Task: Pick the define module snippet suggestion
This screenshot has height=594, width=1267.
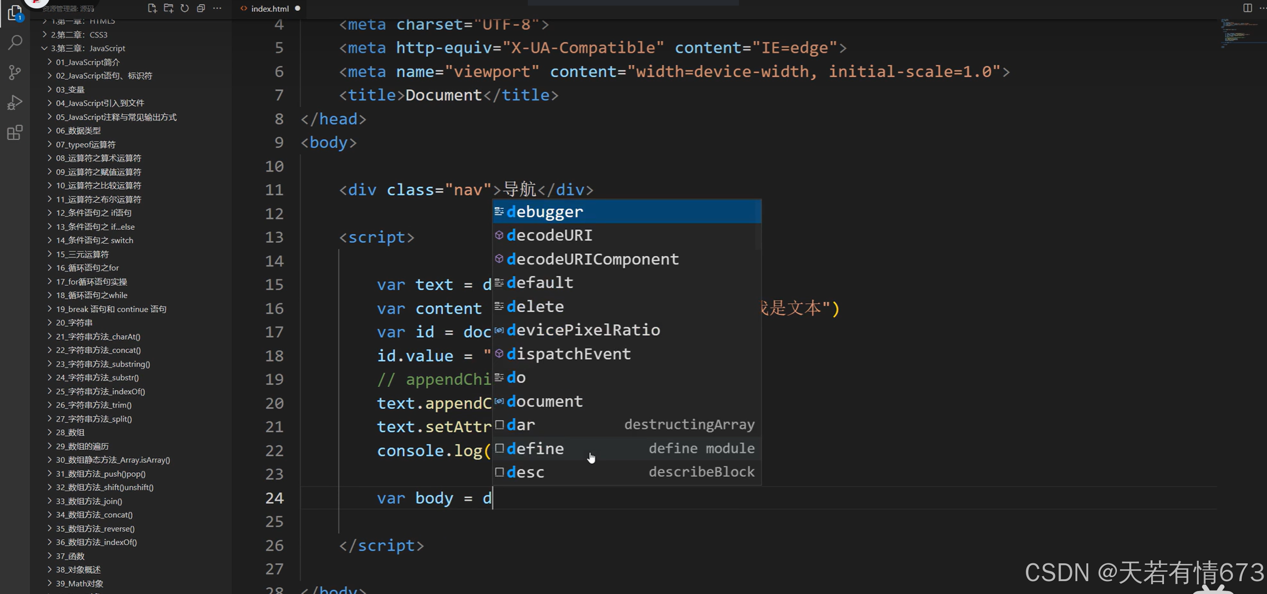Action: pyautogui.click(x=535, y=449)
